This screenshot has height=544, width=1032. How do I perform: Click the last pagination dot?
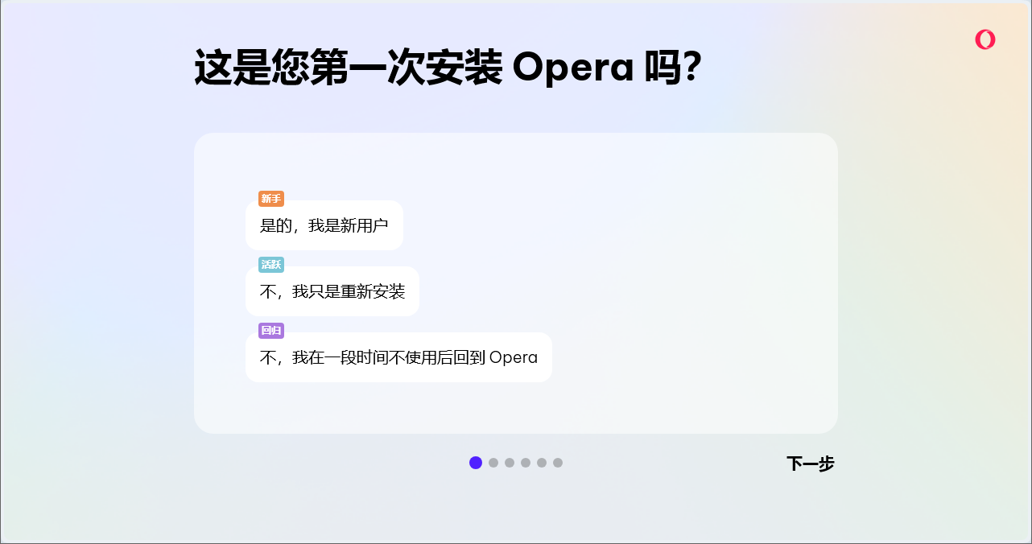click(x=558, y=463)
